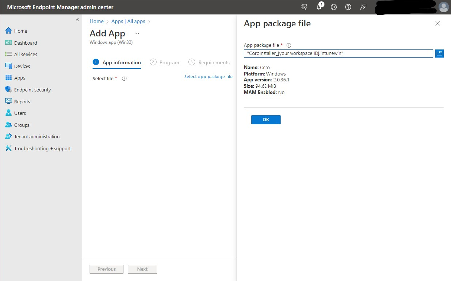451x282 pixels.
Task: Click the Select app package file link
Action: (208, 77)
